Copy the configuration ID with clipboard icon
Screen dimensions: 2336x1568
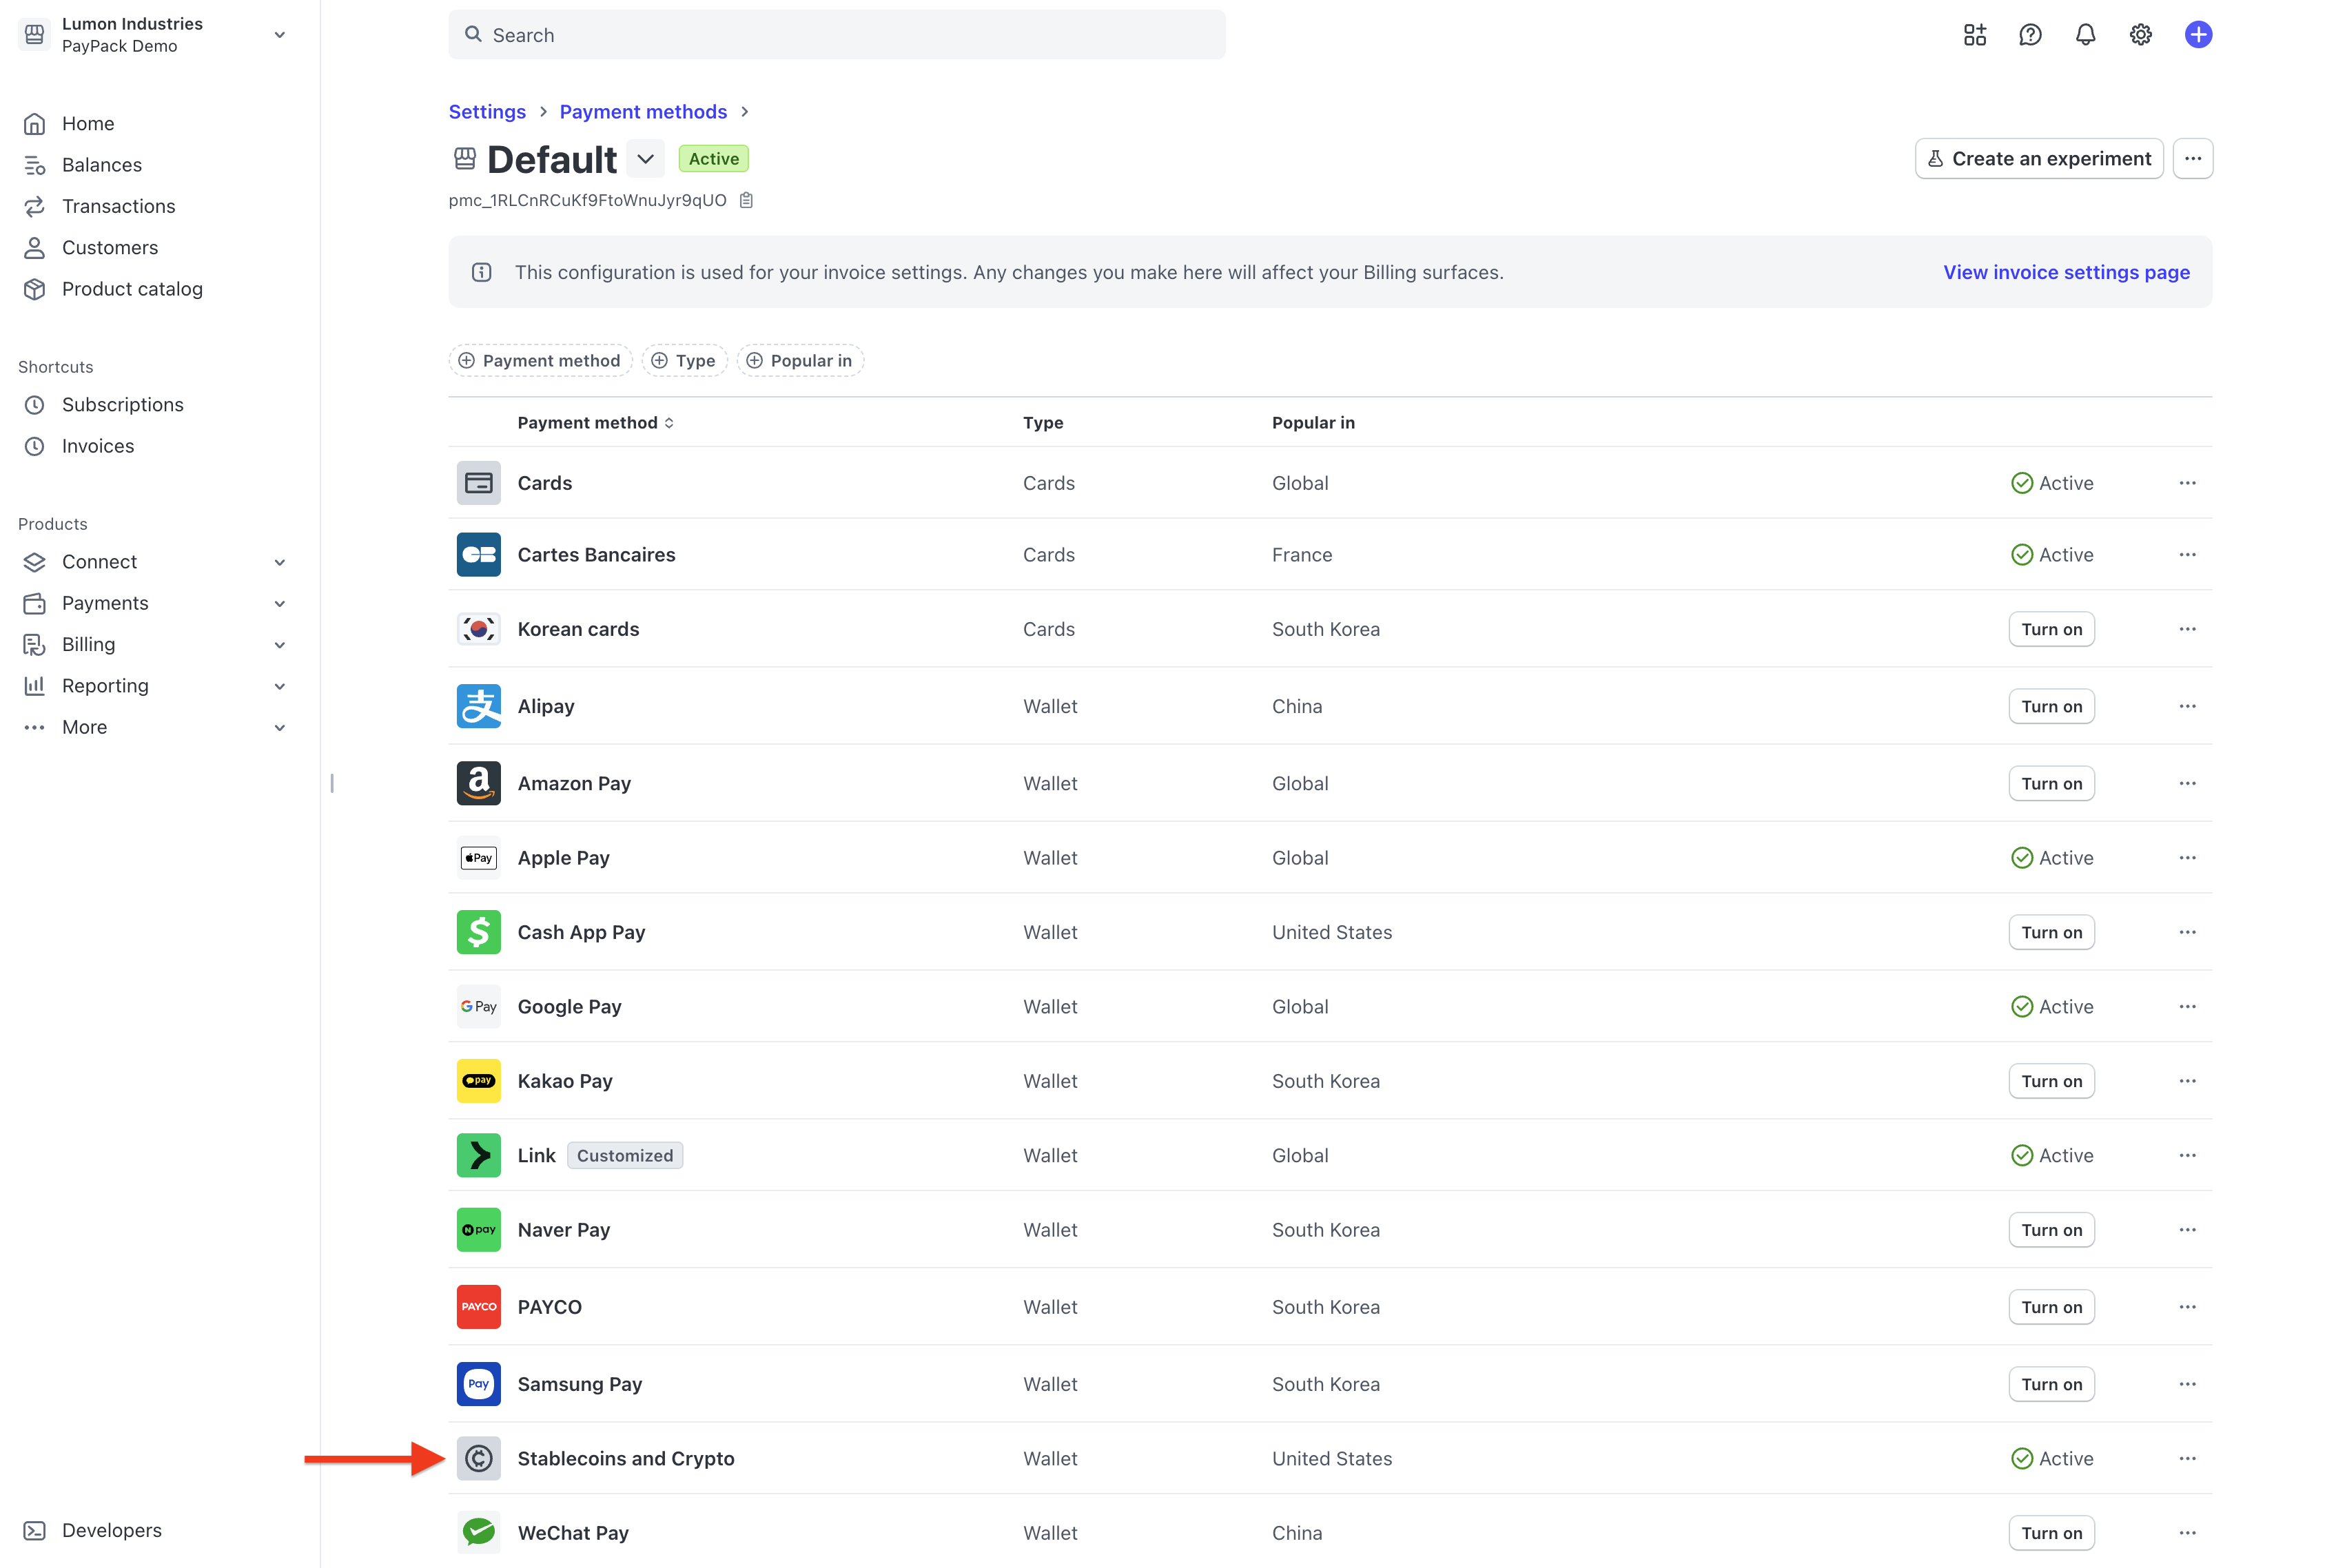pyautogui.click(x=746, y=200)
